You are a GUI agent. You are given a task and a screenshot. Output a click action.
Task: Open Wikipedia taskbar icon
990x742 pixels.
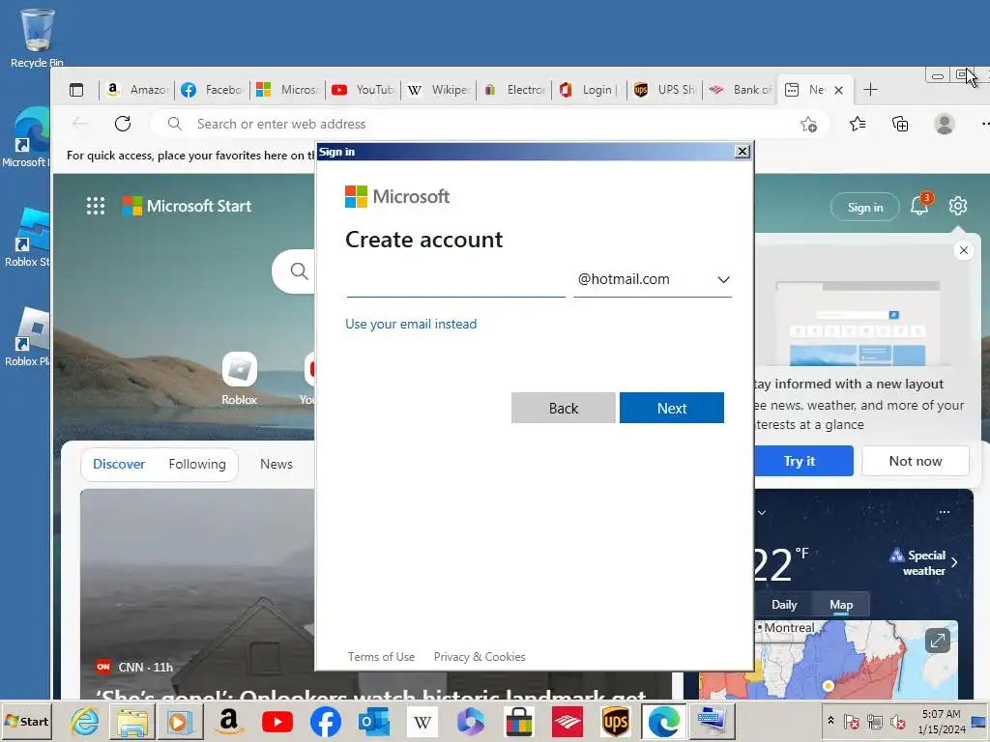(x=422, y=721)
